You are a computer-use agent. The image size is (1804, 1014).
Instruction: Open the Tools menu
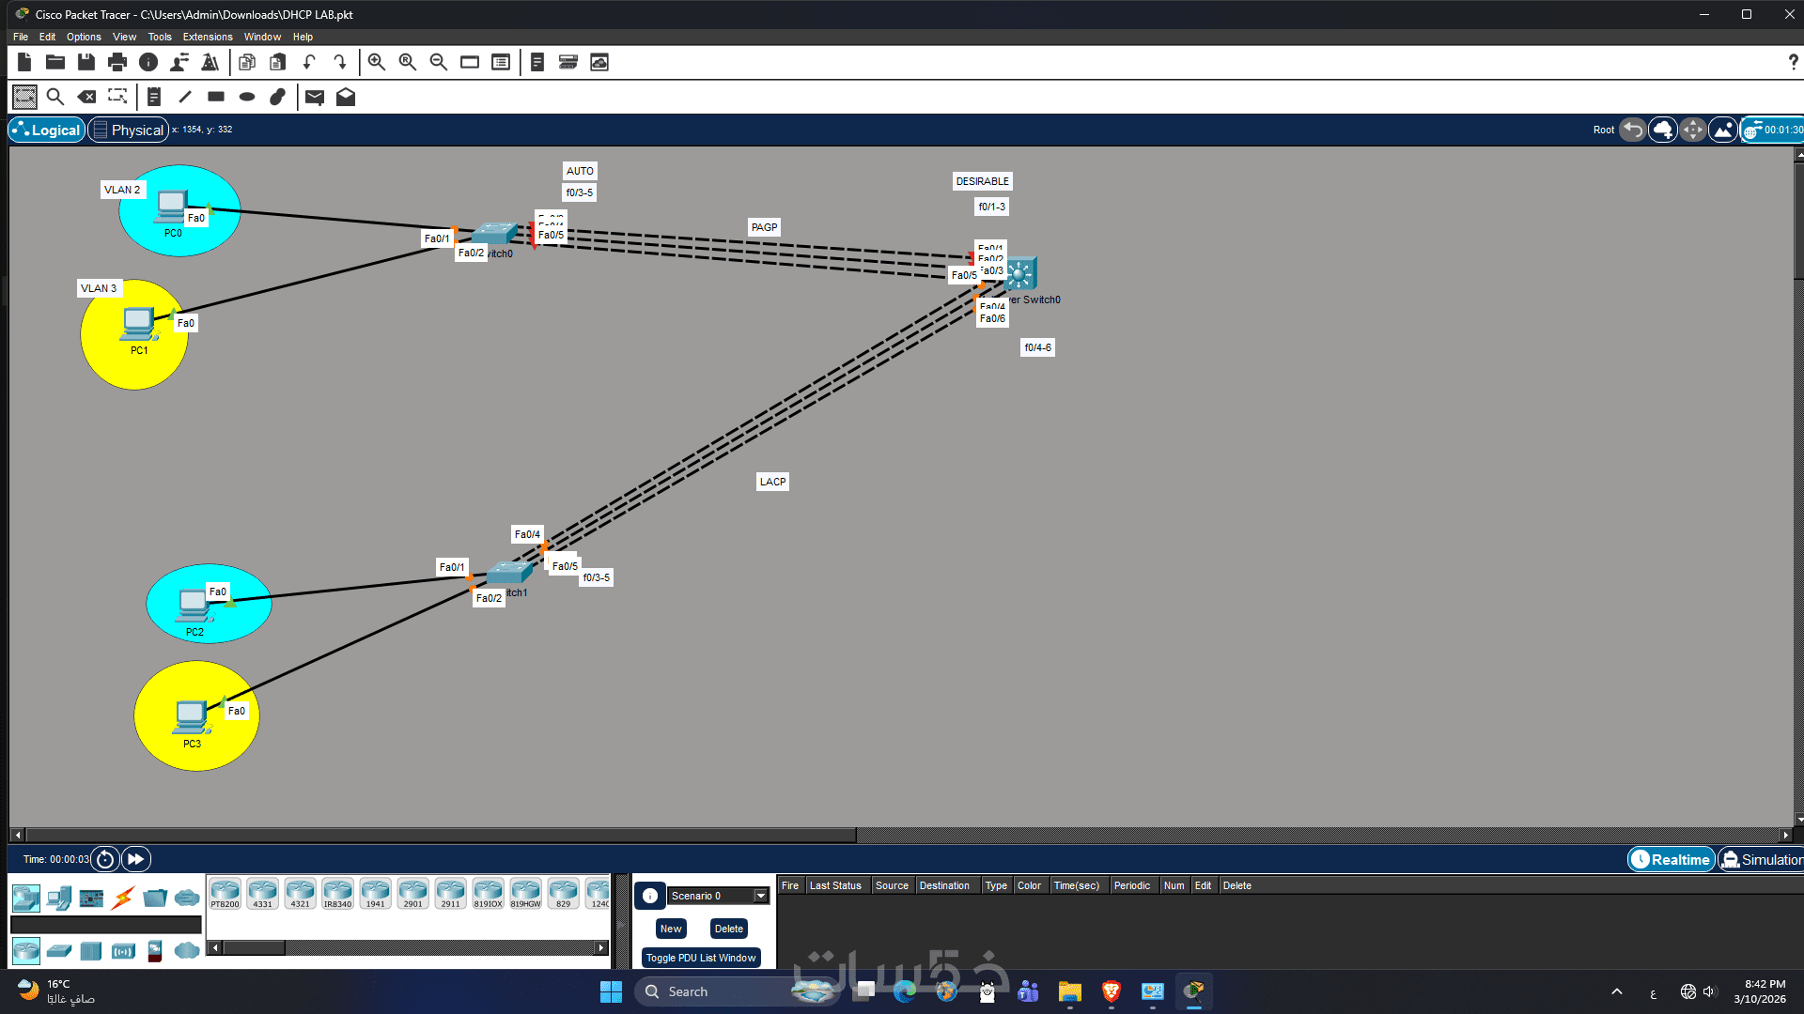(160, 37)
